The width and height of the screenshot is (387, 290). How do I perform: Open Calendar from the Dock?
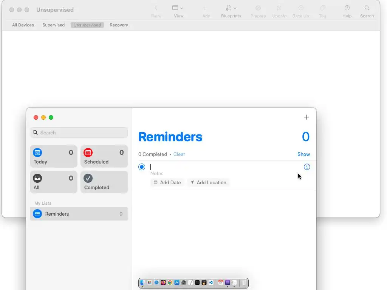pos(221,282)
